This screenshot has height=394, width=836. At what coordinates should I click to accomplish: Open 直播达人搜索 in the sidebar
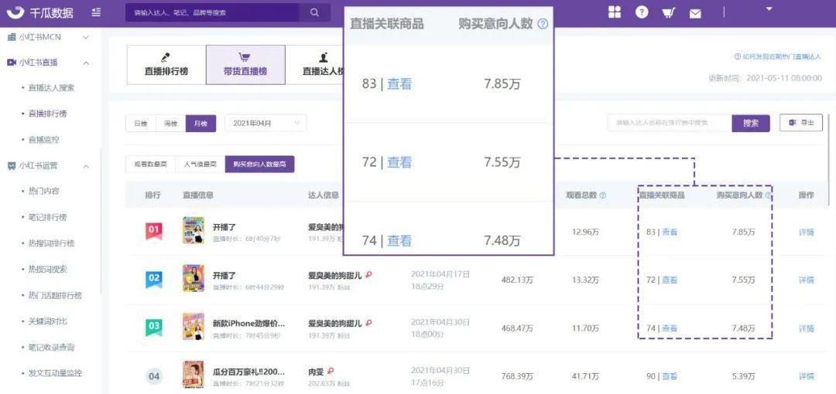pos(51,88)
